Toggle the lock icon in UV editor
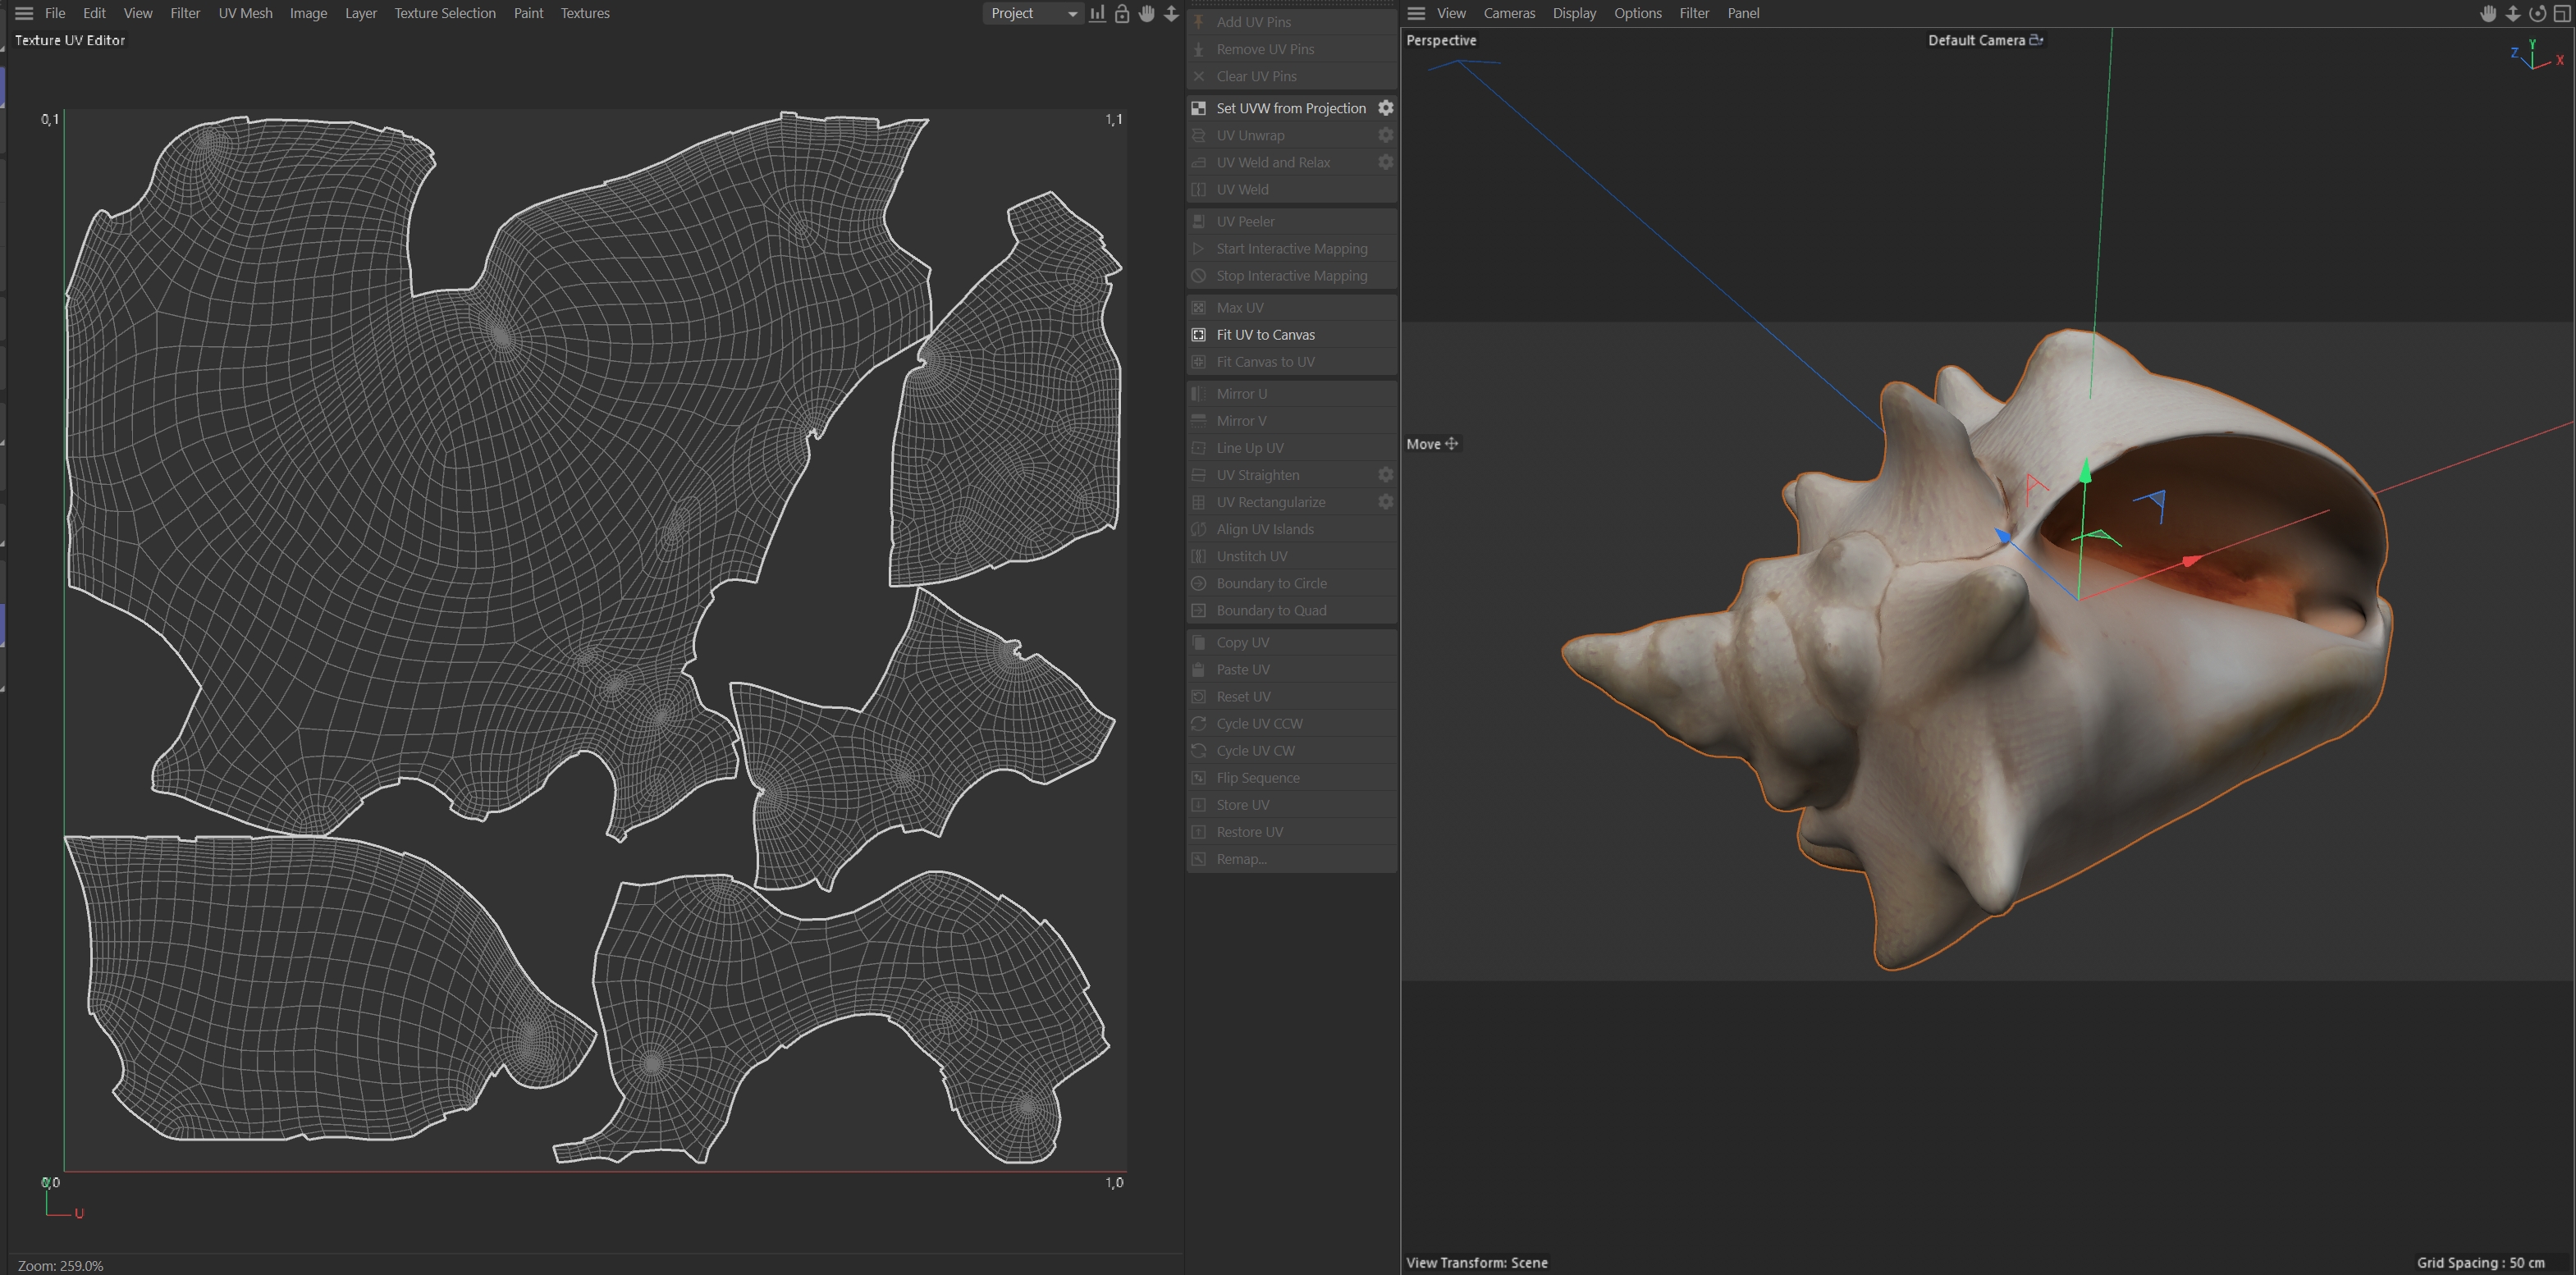This screenshot has height=1275, width=2576. click(x=1122, y=13)
